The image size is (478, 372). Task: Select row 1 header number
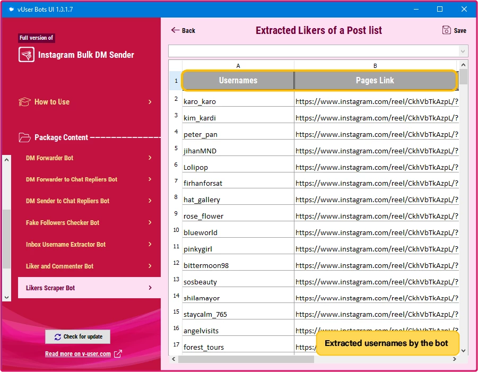pyautogui.click(x=176, y=81)
